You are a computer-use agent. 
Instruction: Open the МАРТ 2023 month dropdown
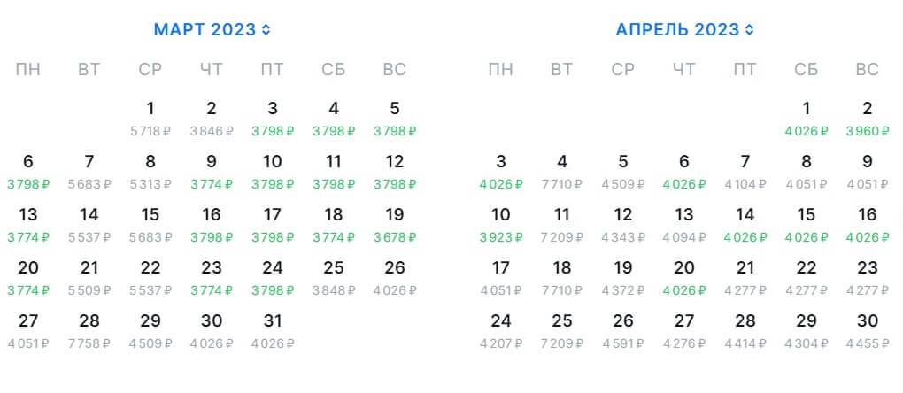pyautogui.click(x=212, y=30)
